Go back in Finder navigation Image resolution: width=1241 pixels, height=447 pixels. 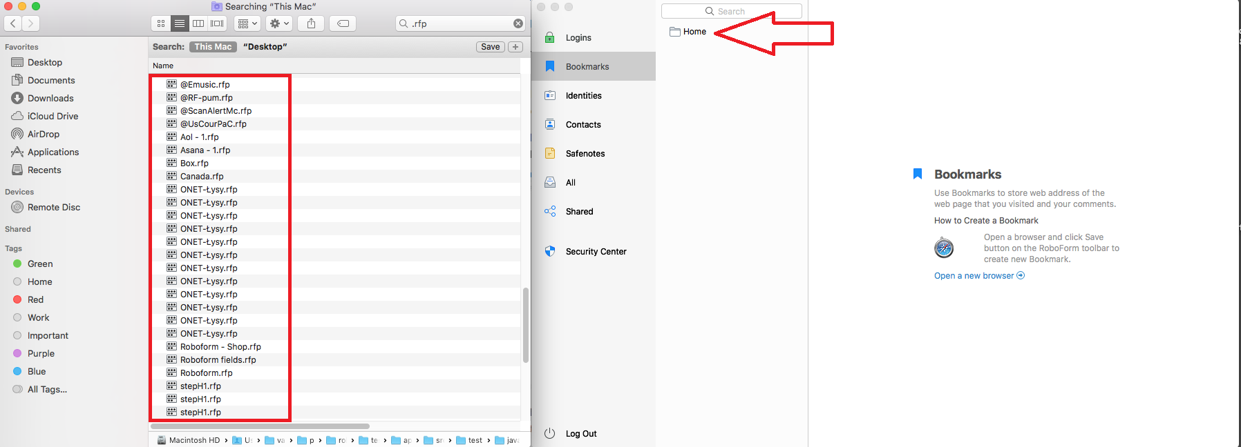point(13,23)
